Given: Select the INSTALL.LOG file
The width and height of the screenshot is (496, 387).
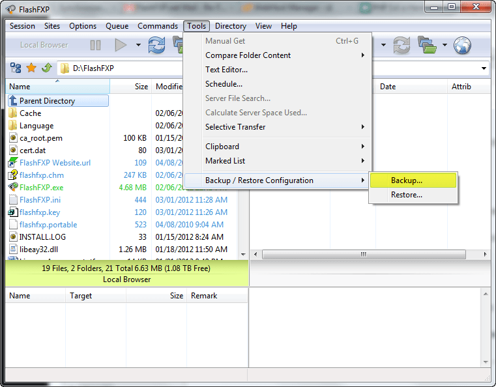Looking at the screenshot, I should click(x=42, y=236).
